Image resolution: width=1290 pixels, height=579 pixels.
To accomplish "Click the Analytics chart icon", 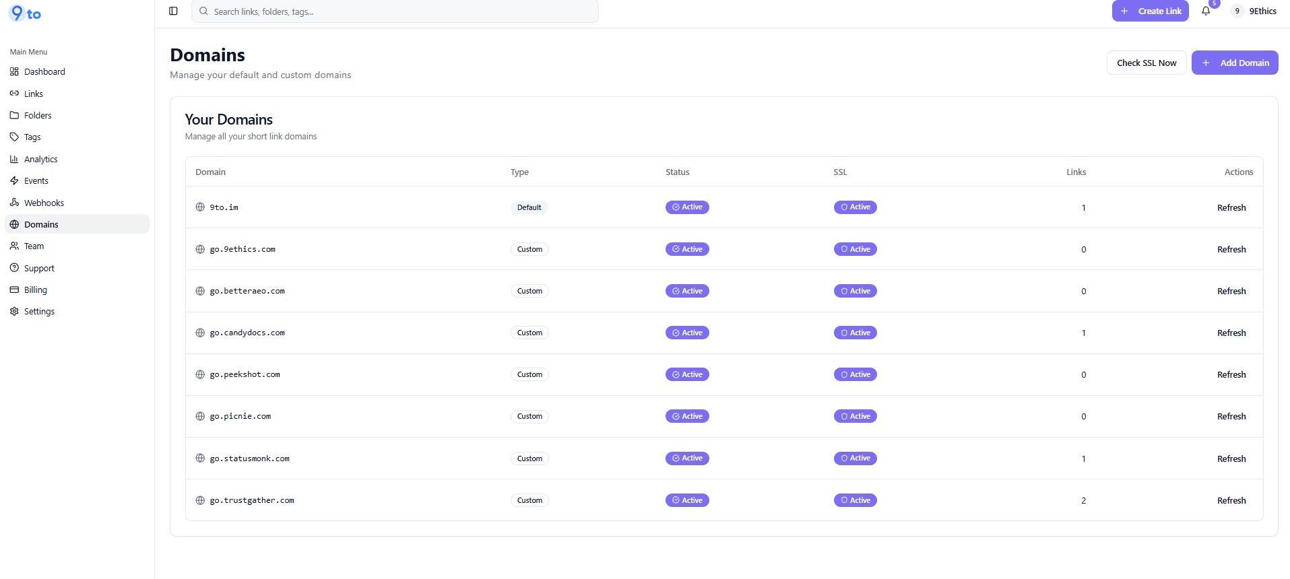I will click(x=14, y=159).
